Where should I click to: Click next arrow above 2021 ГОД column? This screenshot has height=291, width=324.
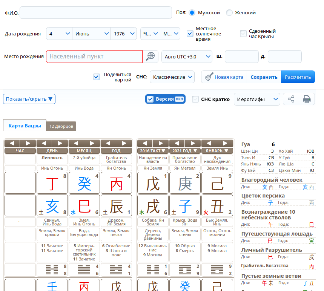[193, 143]
